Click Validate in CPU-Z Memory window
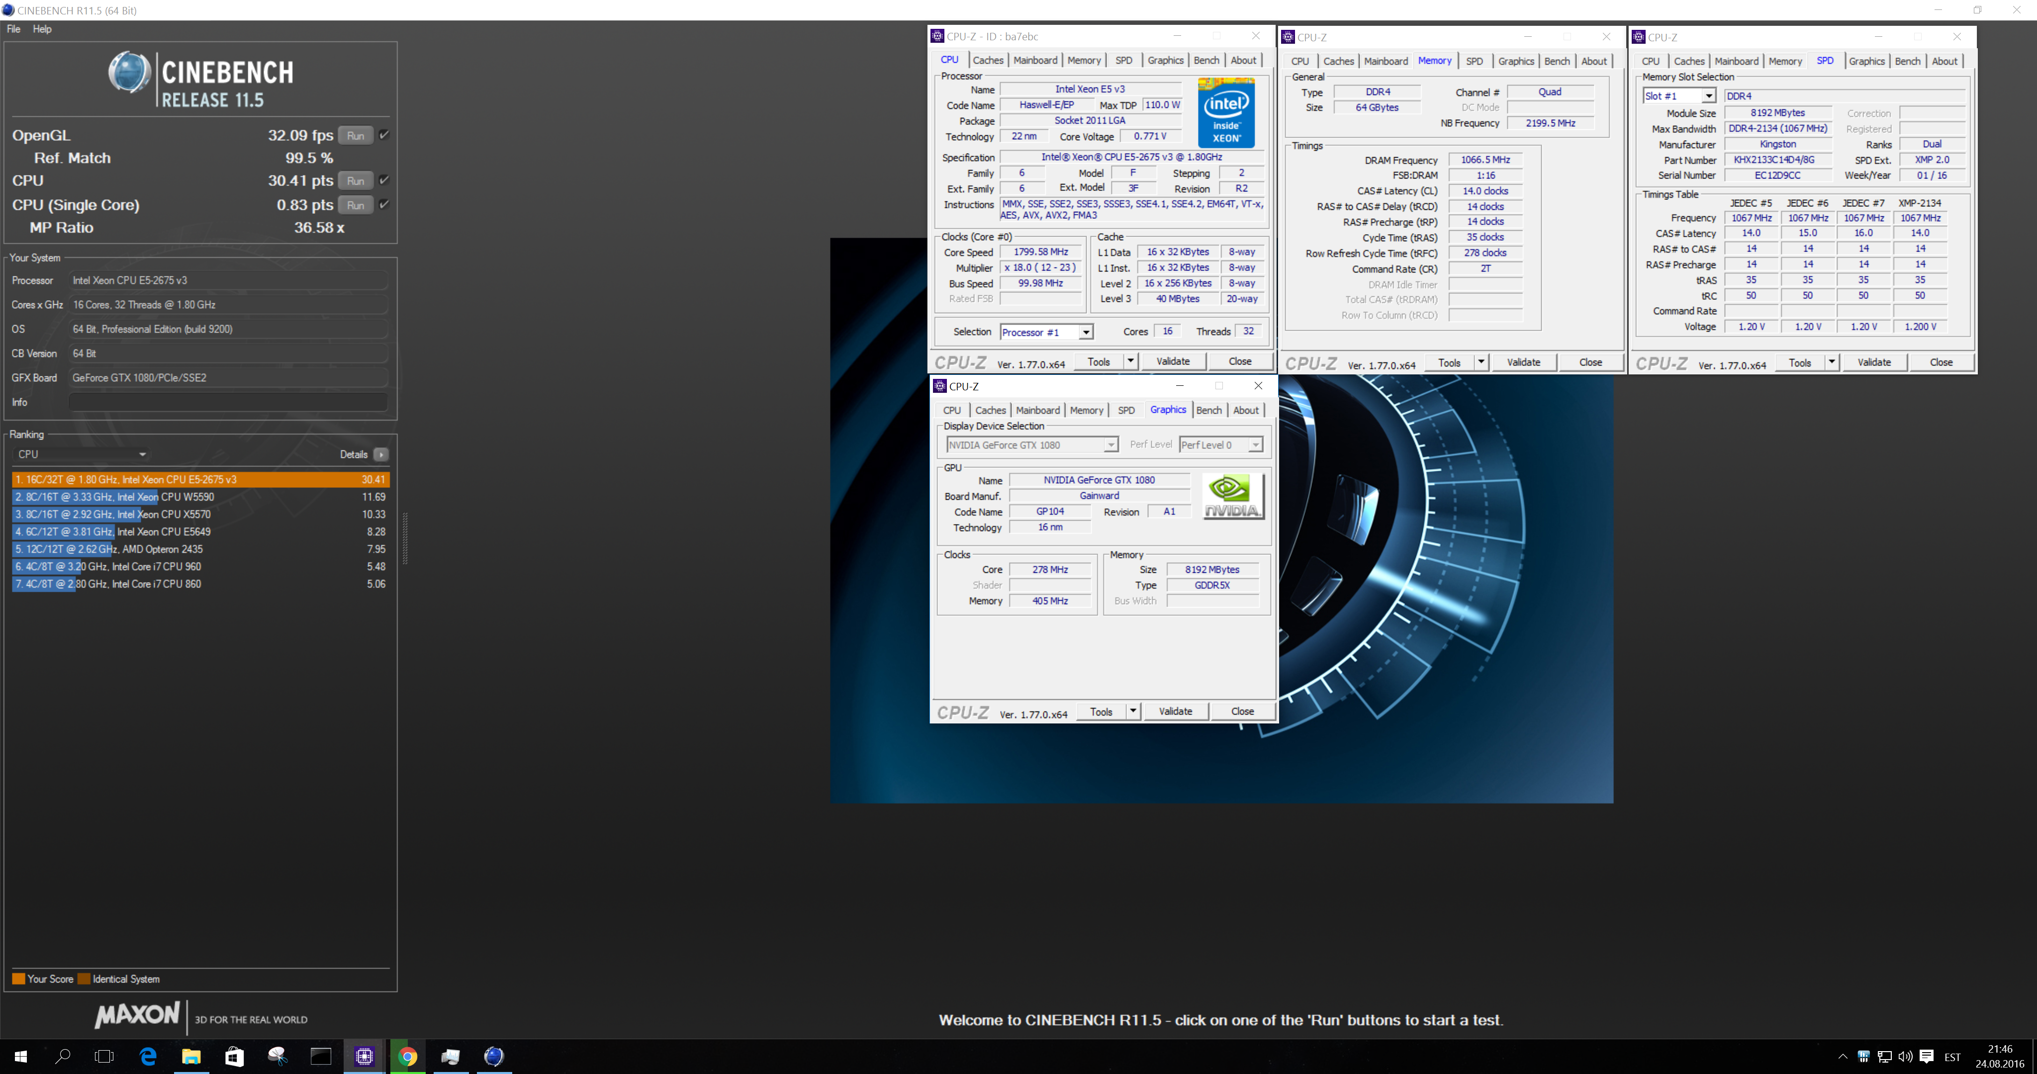The image size is (2037, 1074). (x=1523, y=362)
